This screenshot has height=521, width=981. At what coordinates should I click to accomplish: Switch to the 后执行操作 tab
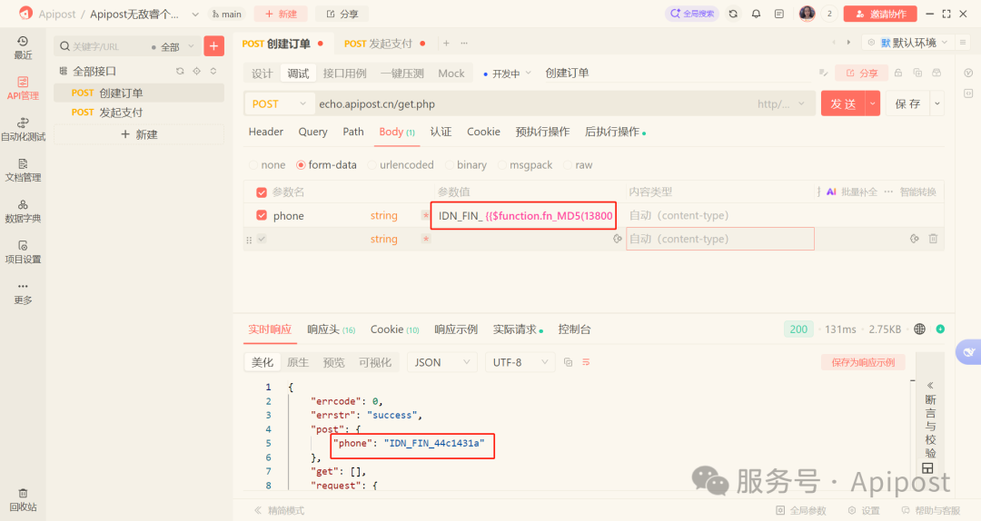pyautogui.click(x=616, y=132)
